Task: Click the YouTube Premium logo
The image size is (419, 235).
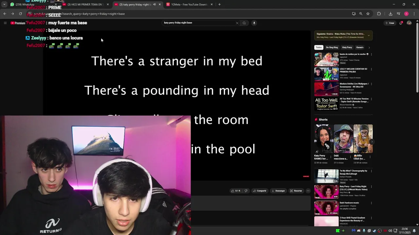Action: click(x=18, y=23)
